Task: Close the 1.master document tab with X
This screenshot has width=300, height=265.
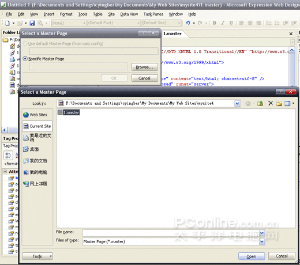Action: coord(291,34)
